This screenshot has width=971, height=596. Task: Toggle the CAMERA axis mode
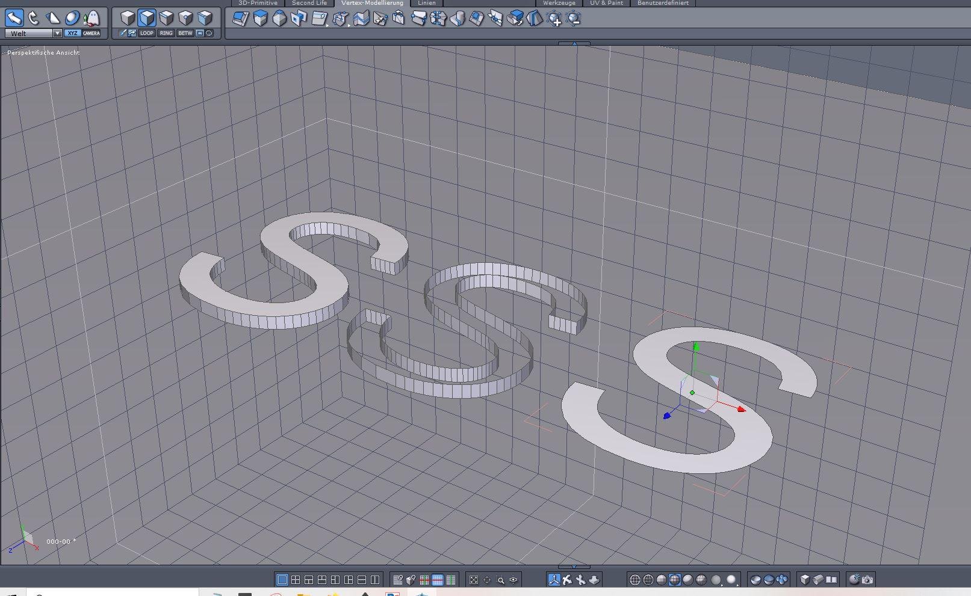(92, 33)
